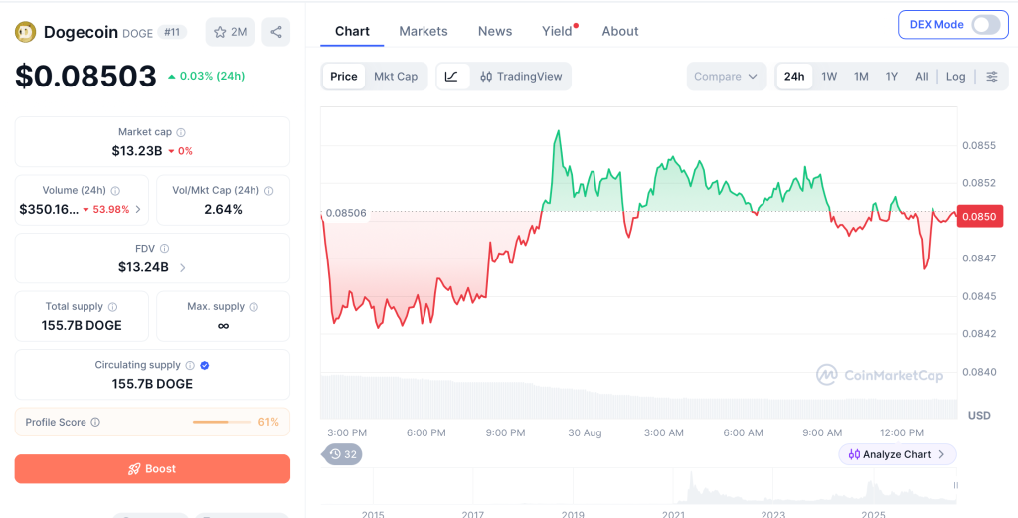This screenshot has height=518, width=1018.
Task: Click the share icon button
Action: click(x=276, y=32)
